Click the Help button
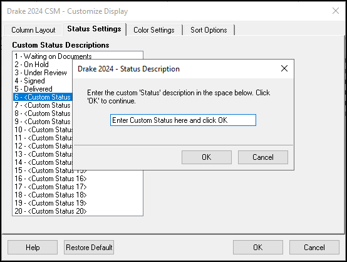347x262 pixels. (33, 247)
